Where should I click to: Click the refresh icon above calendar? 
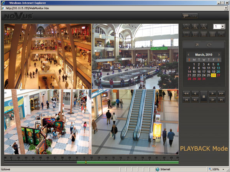[x=209, y=45]
